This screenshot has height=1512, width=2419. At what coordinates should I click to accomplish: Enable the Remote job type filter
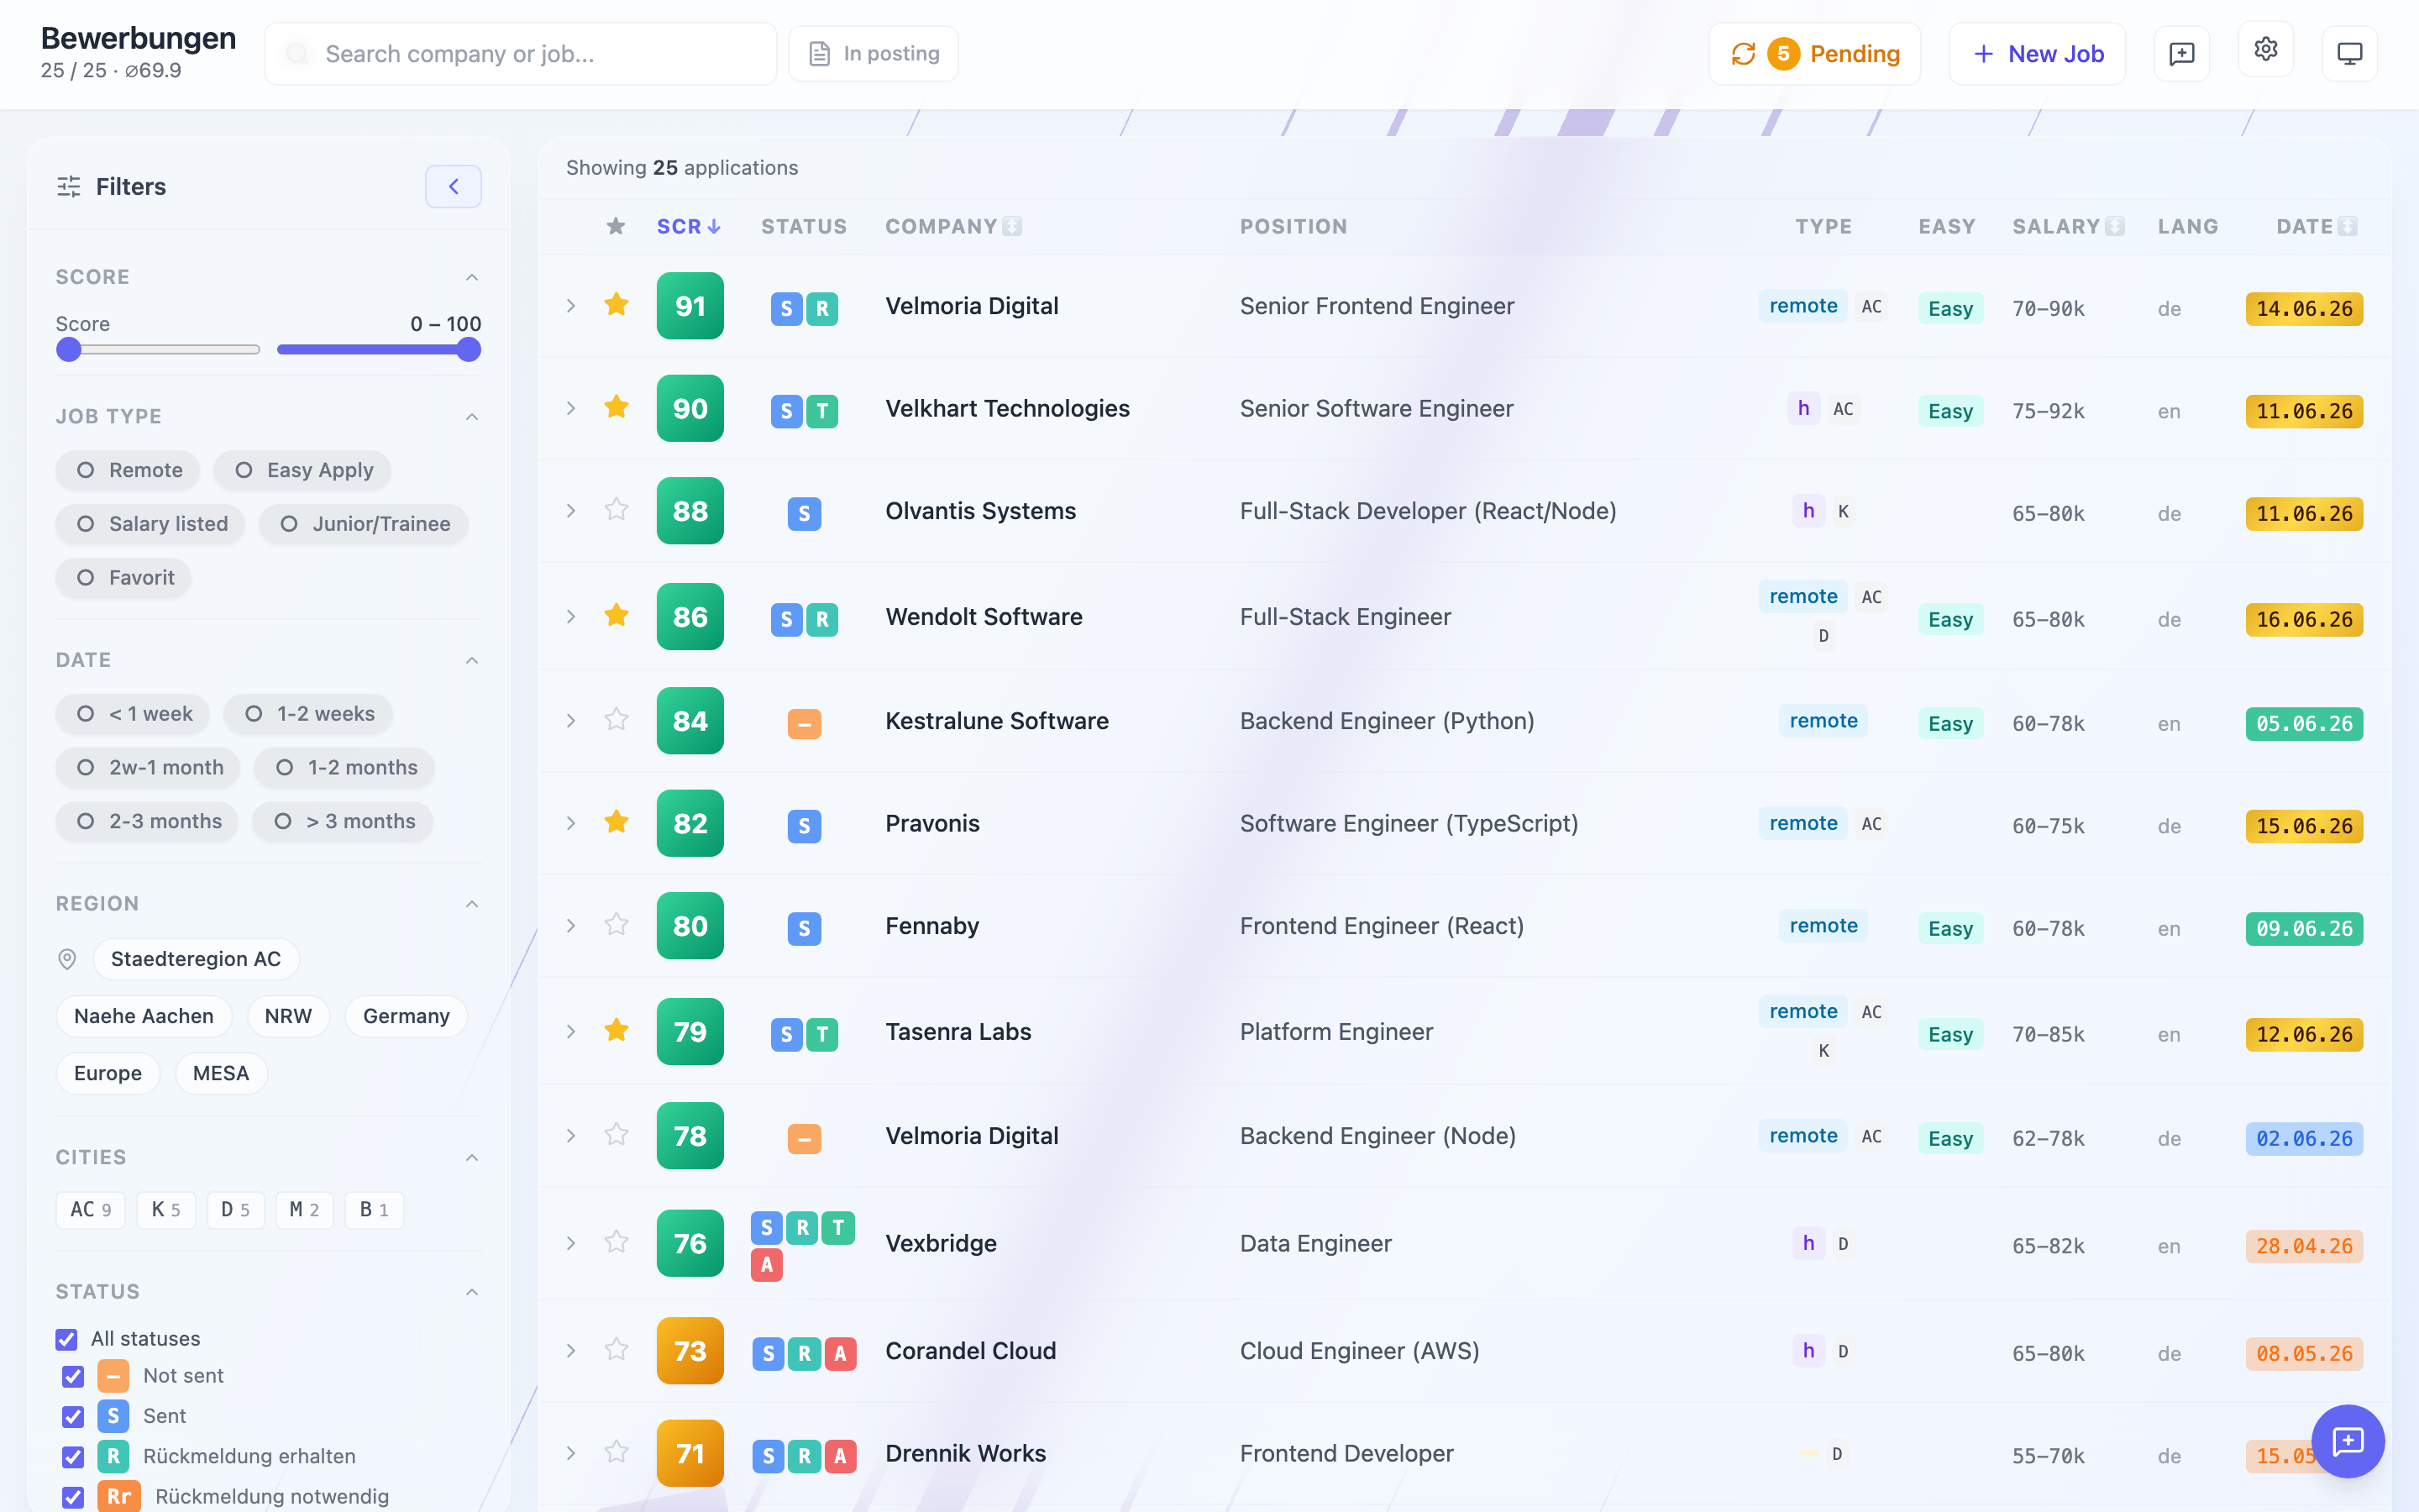point(128,470)
